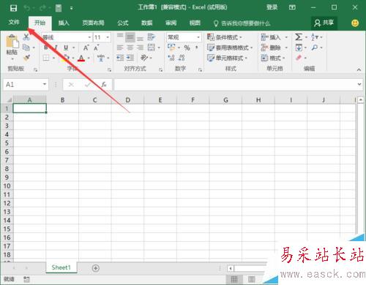Click the Undo arrow icon
This screenshot has height=285, width=366.
click(27, 8)
